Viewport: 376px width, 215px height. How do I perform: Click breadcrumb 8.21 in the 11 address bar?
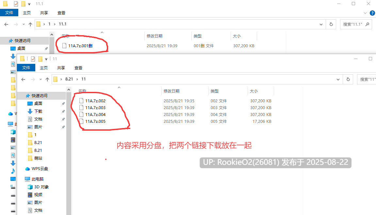69,79
